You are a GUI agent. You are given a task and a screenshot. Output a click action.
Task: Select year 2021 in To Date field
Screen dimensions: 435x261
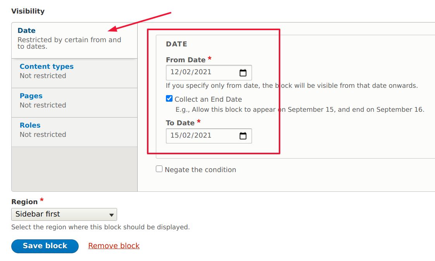pos(202,135)
